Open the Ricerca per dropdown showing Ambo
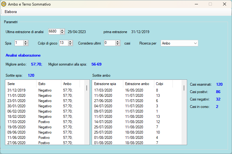Viewport: 232px width, 154px height. (x=179, y=43)
